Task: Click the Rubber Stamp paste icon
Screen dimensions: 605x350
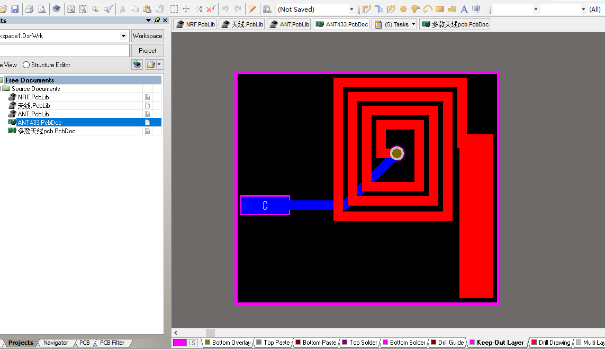Action: tap(159, 9)
